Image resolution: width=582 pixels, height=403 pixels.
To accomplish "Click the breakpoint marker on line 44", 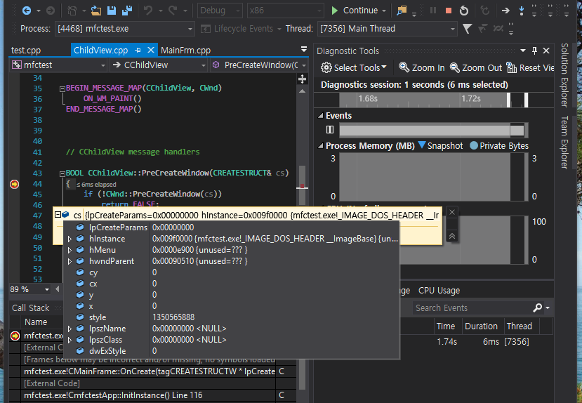I will 14,184.
